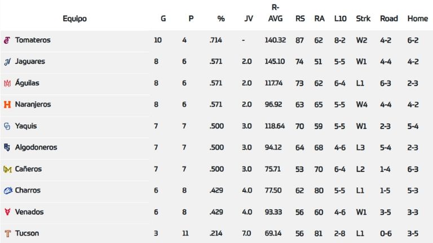Click the Naranjeros team logo
This screenshot has width=433, height=243.
tap(7, 105)
